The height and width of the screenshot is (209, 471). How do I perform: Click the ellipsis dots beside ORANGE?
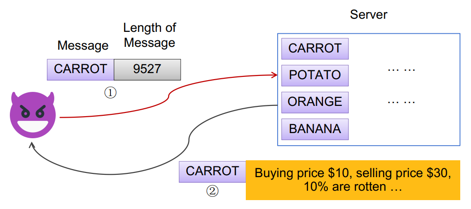pos(401,102)
